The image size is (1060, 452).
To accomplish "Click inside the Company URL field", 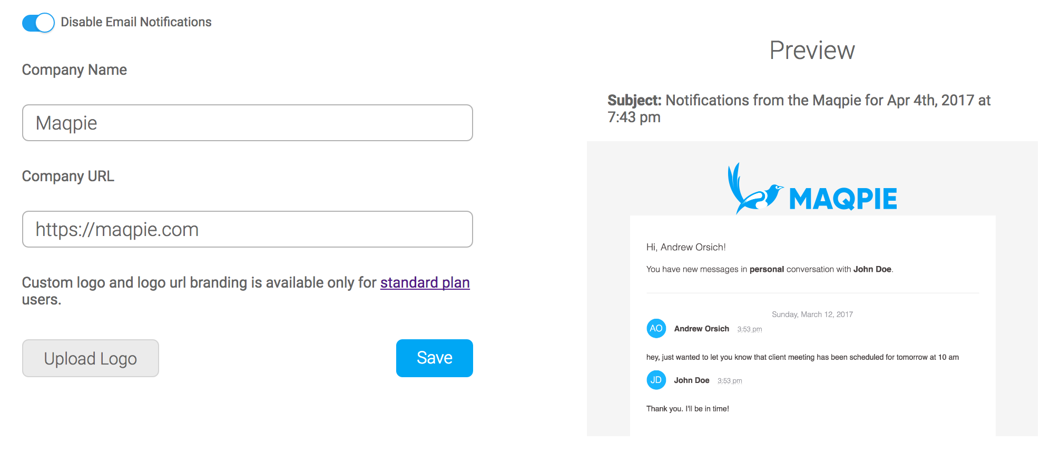I will (247, 229).
